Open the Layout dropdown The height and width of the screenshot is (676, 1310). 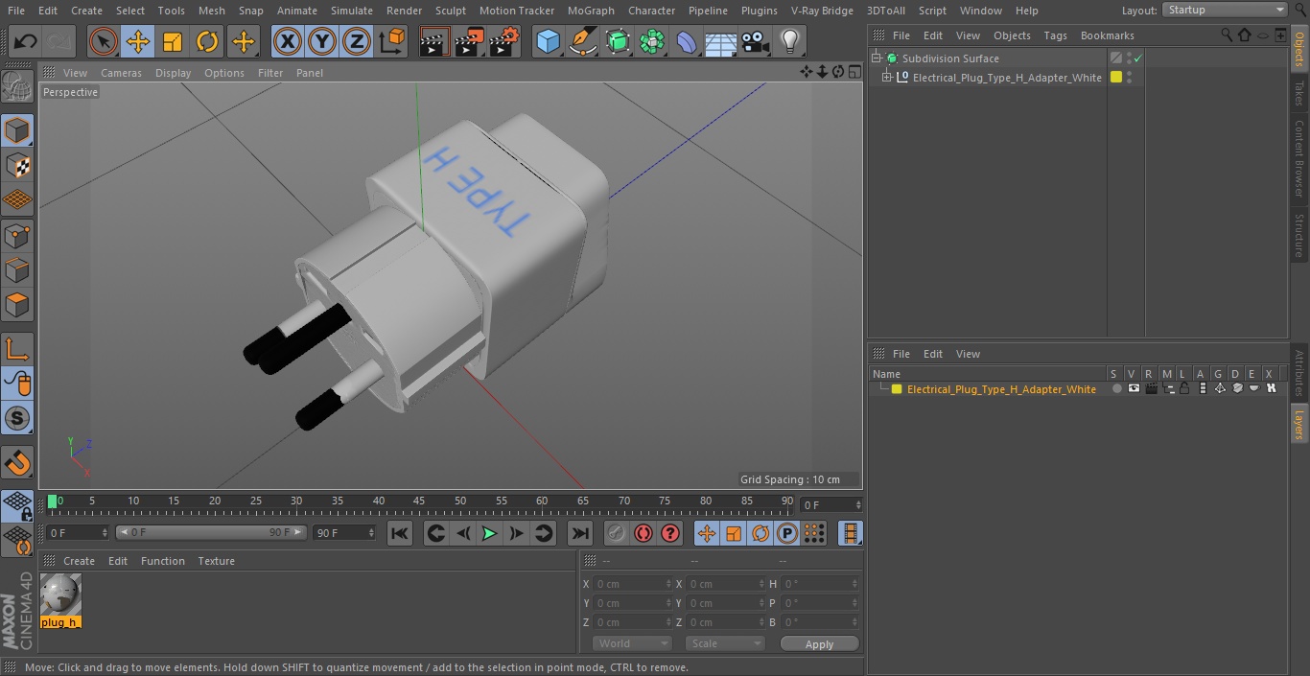pyautogui.click(x=1225, y=10)
